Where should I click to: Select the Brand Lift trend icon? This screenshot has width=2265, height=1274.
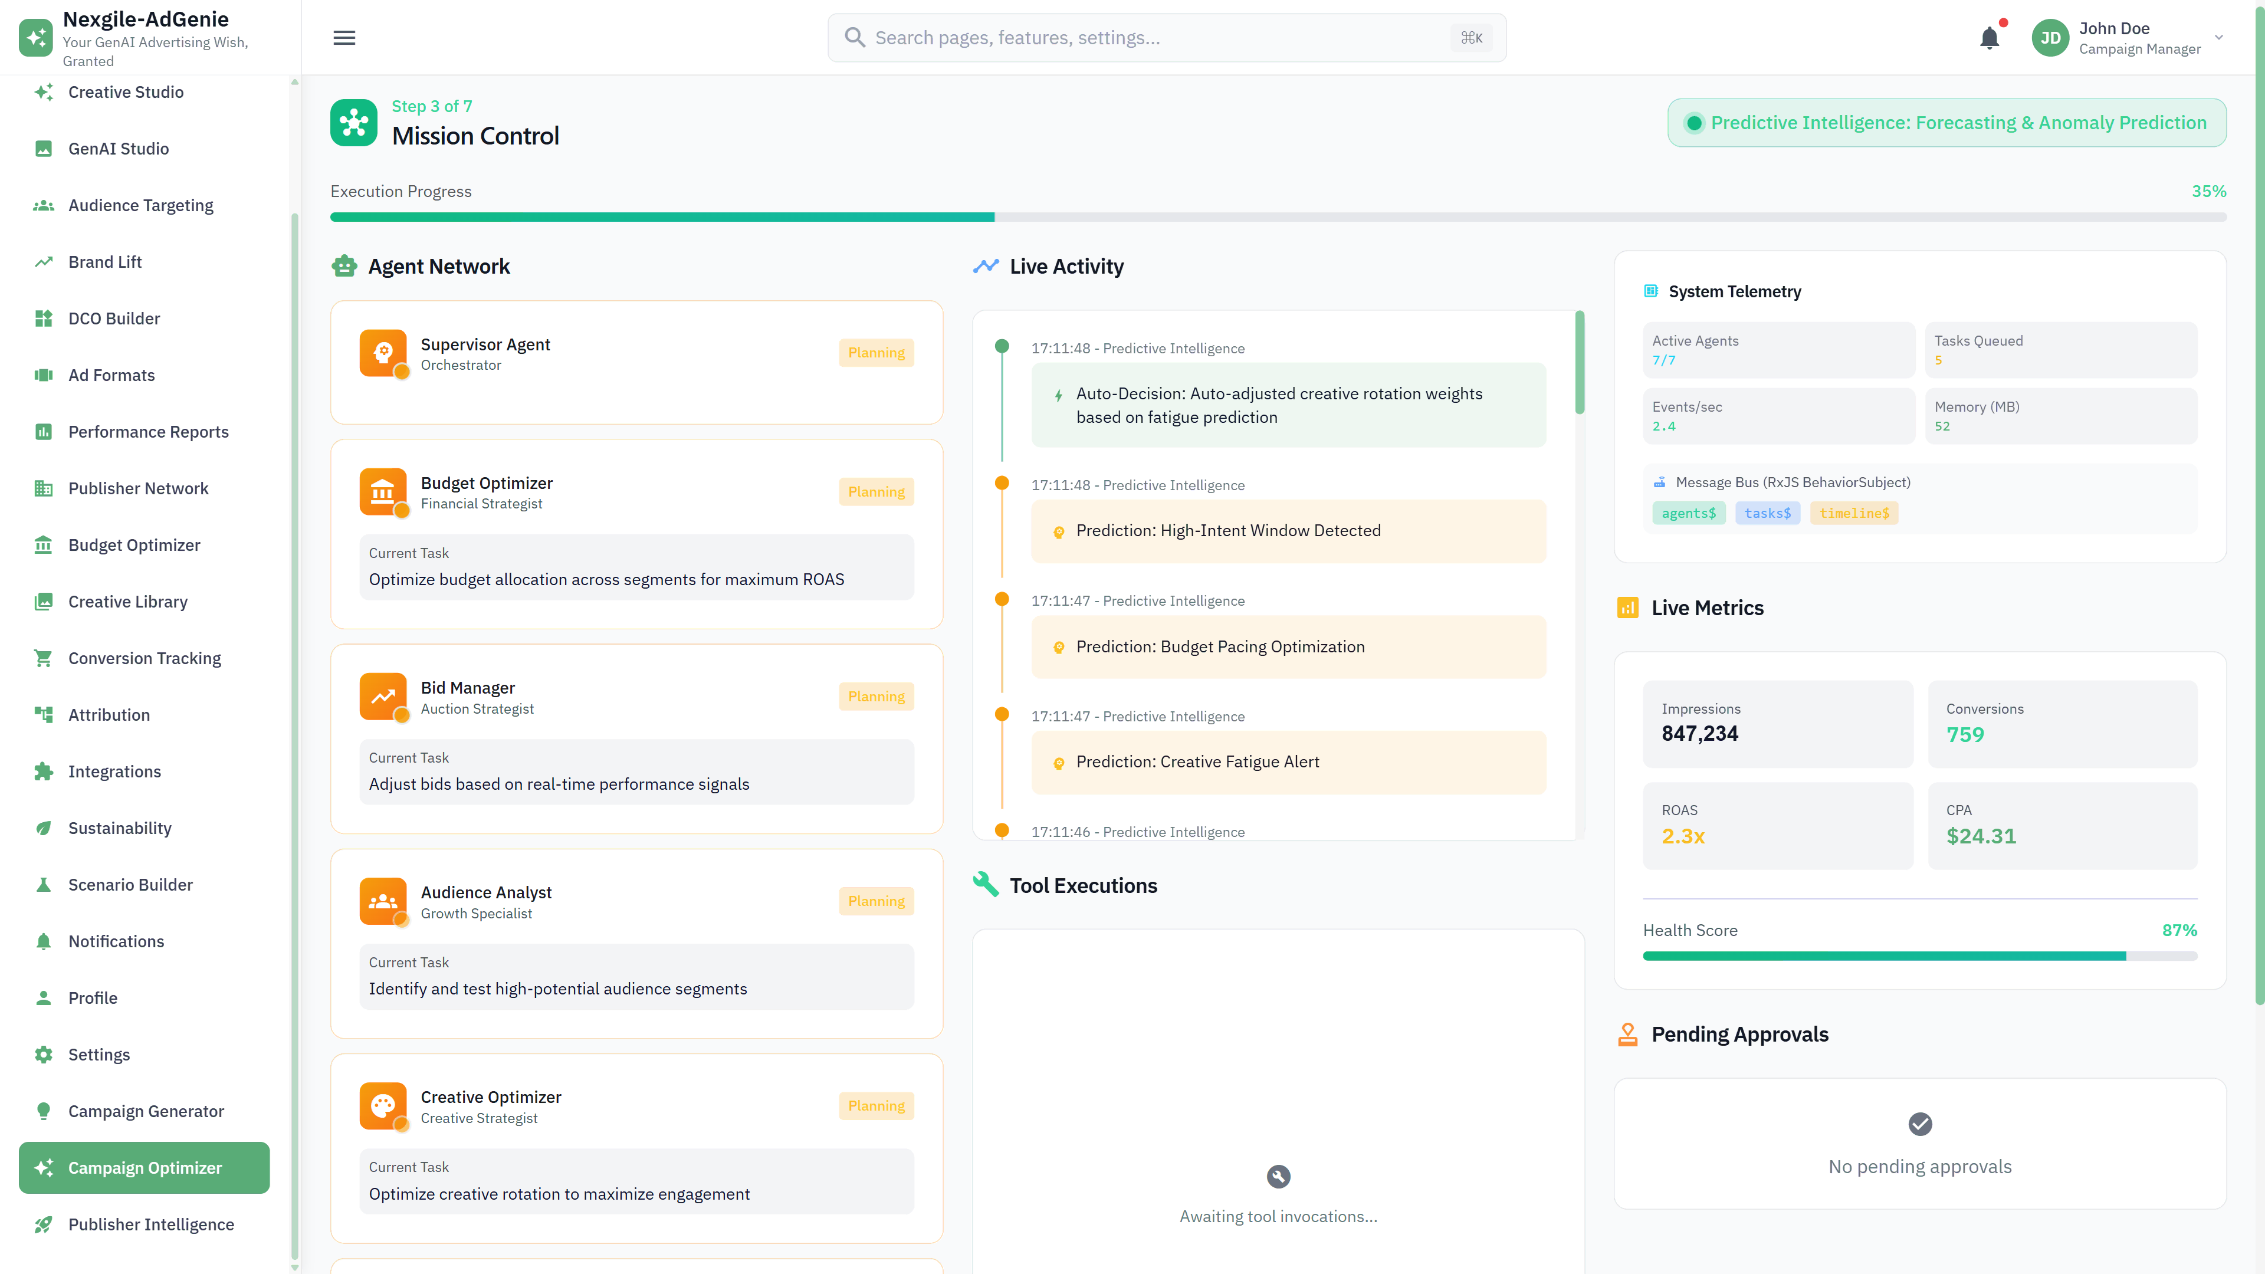[x=43, y=261]
